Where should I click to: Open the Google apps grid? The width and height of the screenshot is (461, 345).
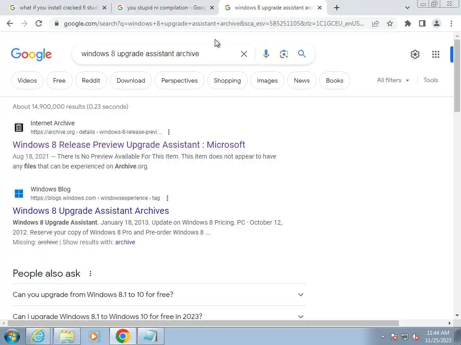coord(436,54)
